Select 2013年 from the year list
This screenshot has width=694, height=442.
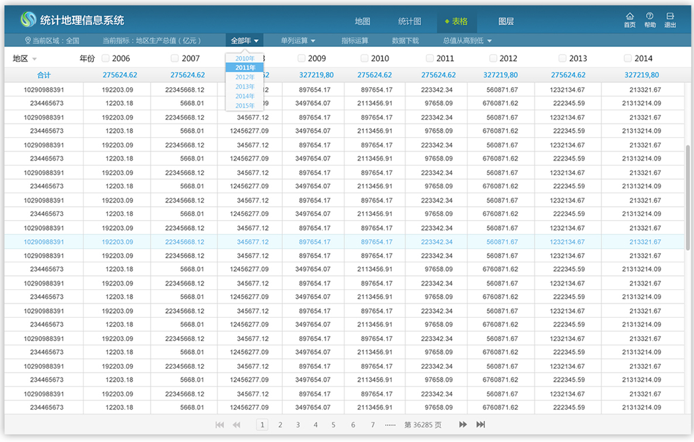(x=245, y=87)
